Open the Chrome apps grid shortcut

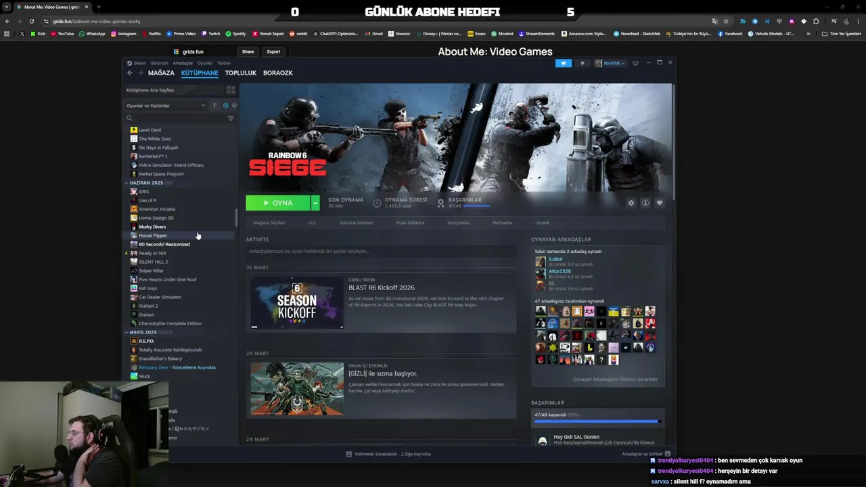7,33
